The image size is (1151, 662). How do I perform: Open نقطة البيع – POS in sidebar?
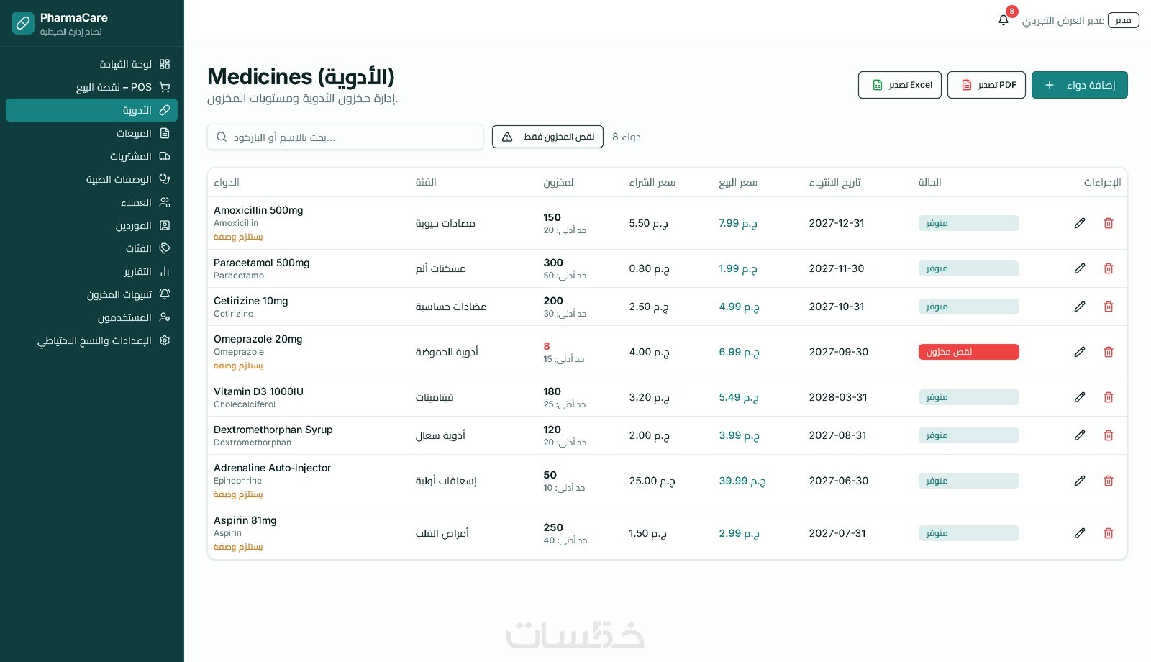(91, 87)
